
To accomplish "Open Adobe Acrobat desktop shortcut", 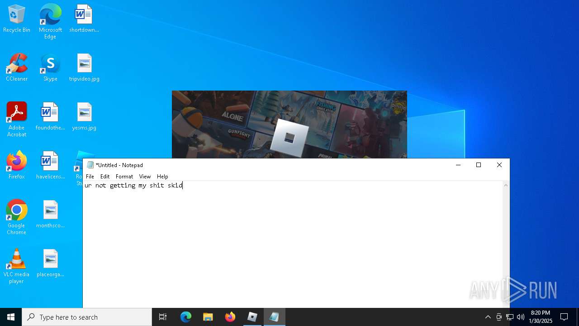I will coord(17,120).
